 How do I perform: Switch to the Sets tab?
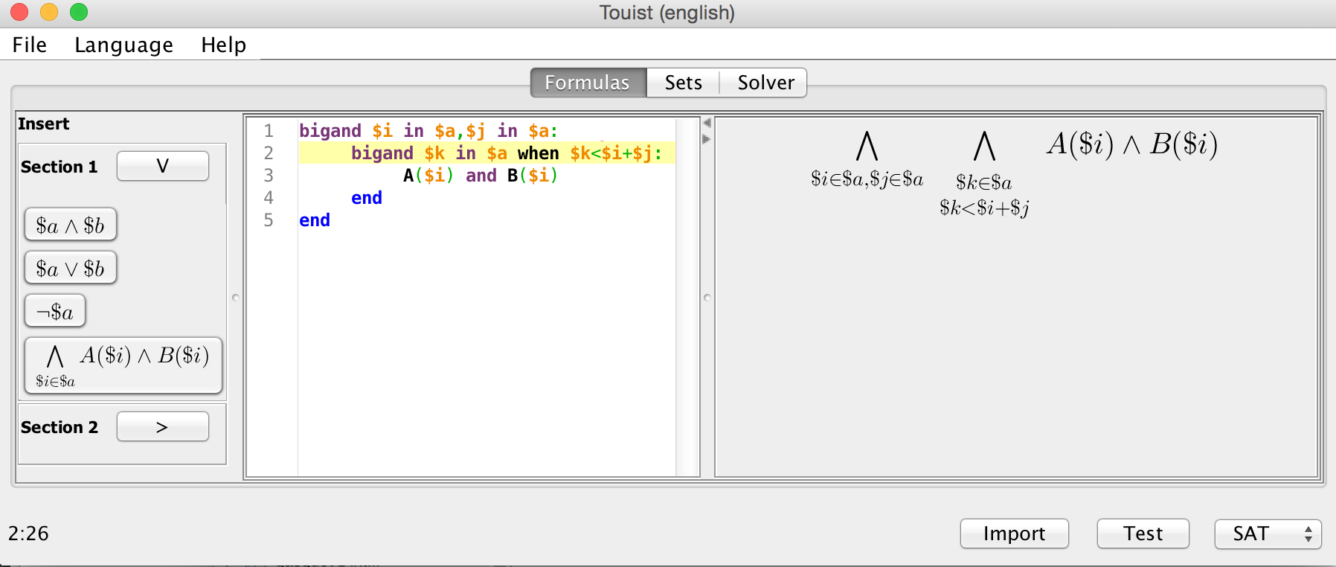click(683, 83)
